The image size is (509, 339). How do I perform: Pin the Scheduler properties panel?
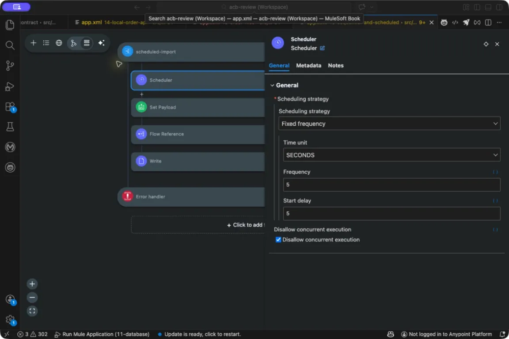[x=486, y=44]
